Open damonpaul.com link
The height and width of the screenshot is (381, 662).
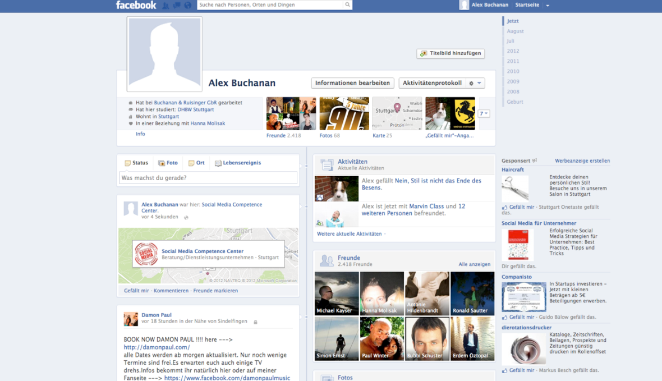click(x=157, y=347)
